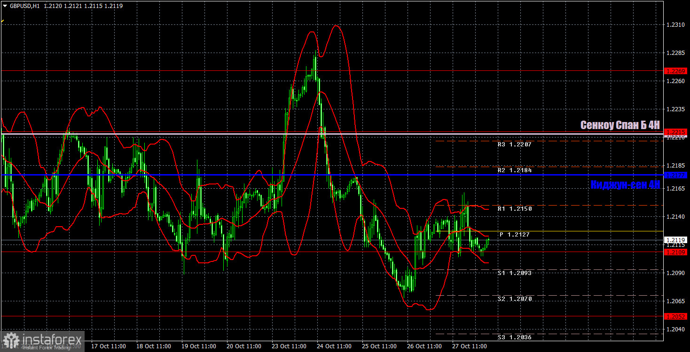Click 1.2140 on the price scale
Image resolution: width=690 pixels, height=352 pixels.
pos(675,216)
